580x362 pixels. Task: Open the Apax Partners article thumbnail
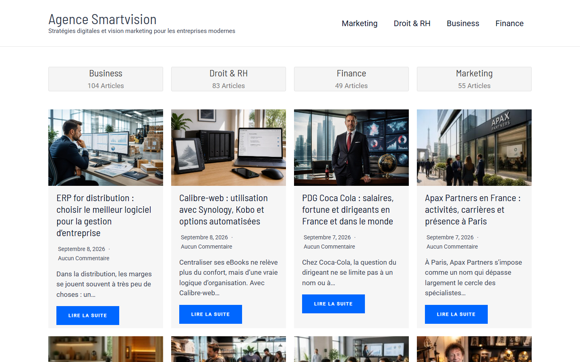pos(474,148)
